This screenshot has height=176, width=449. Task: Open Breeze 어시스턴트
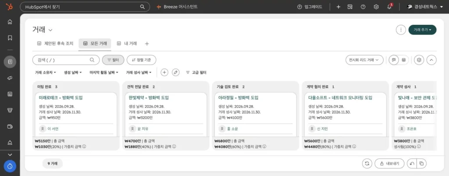pyautogui.click(x=177, y=7)
